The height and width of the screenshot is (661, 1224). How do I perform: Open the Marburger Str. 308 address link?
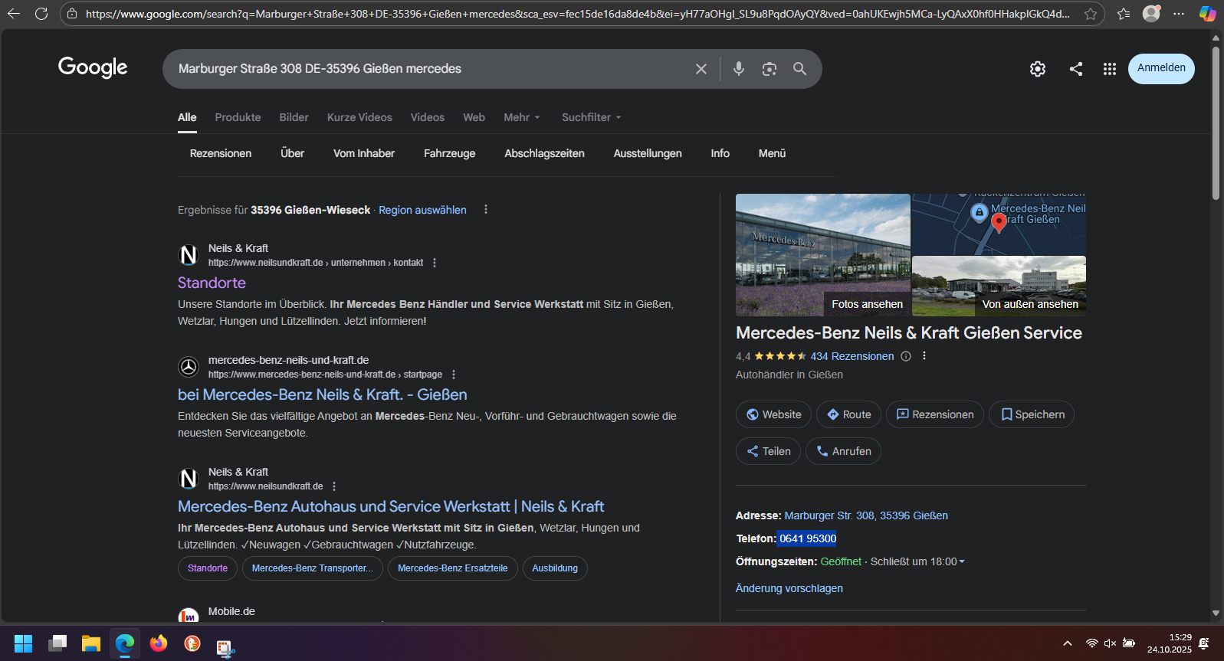pos(866,515)
